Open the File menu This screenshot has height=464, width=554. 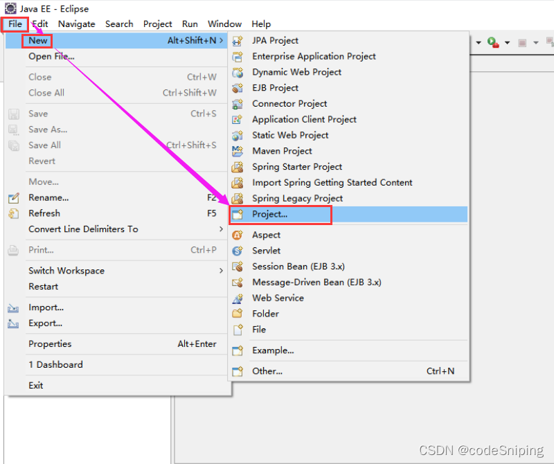pos(15,24)
